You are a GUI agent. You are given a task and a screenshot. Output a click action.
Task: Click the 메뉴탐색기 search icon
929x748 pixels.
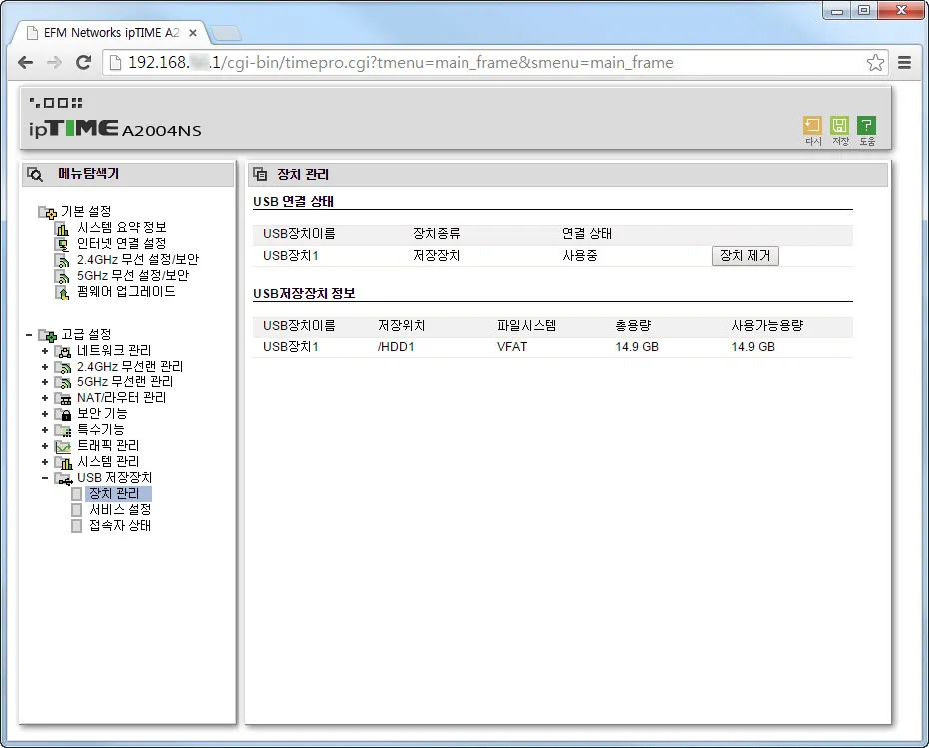[x=35, y=174]
